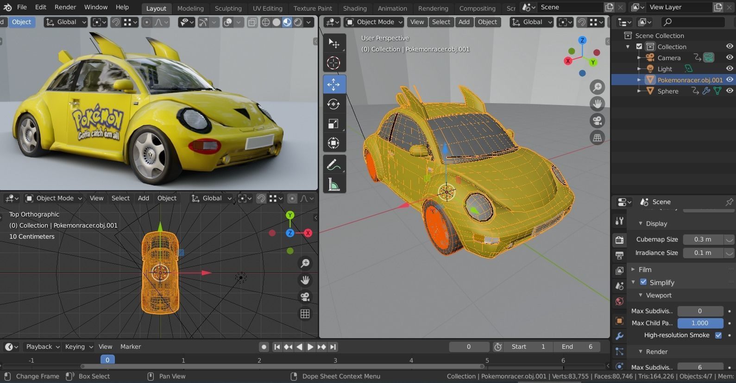Uncheck High-resolution Smoke option
Image resolution: width=736 pixels, height=383 pixels.
[x=718, y=335]
